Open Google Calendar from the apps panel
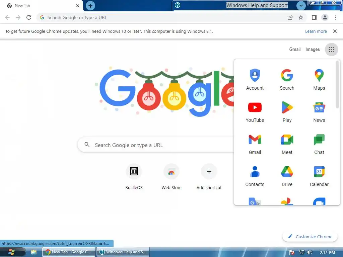 tap(319, 176)
